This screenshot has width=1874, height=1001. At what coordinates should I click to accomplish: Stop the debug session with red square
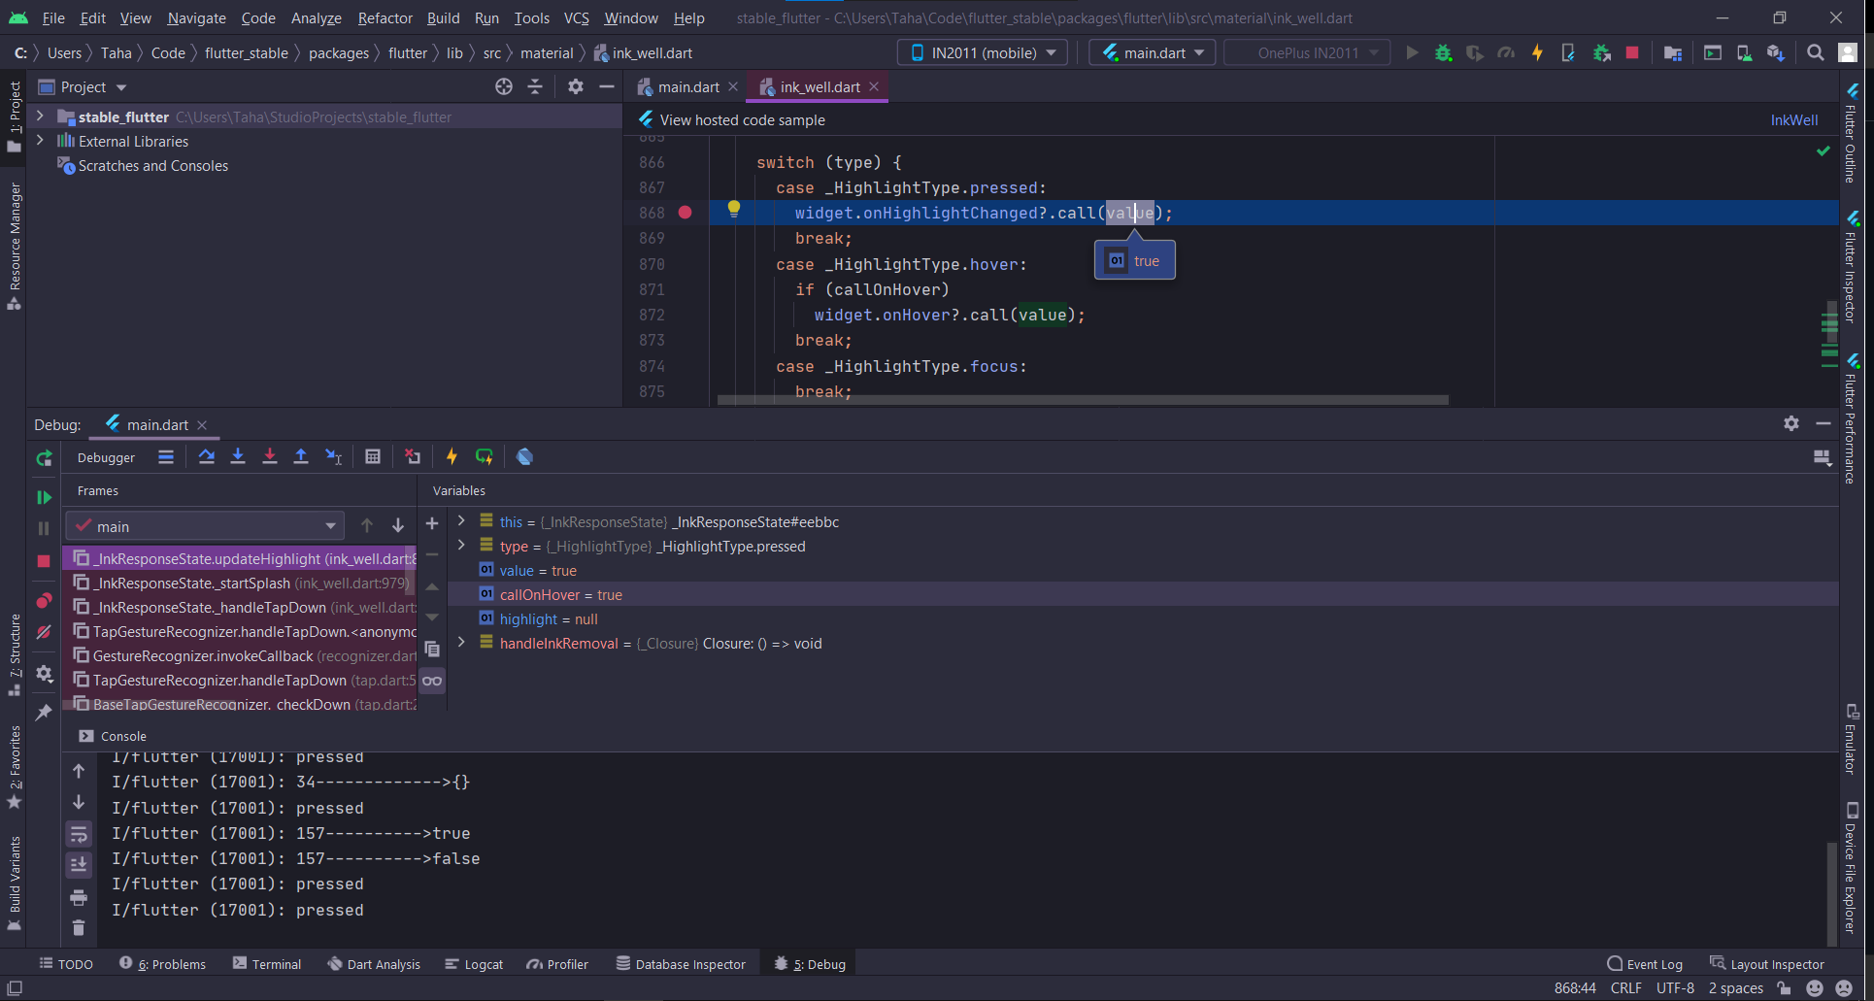click(44, 560)
